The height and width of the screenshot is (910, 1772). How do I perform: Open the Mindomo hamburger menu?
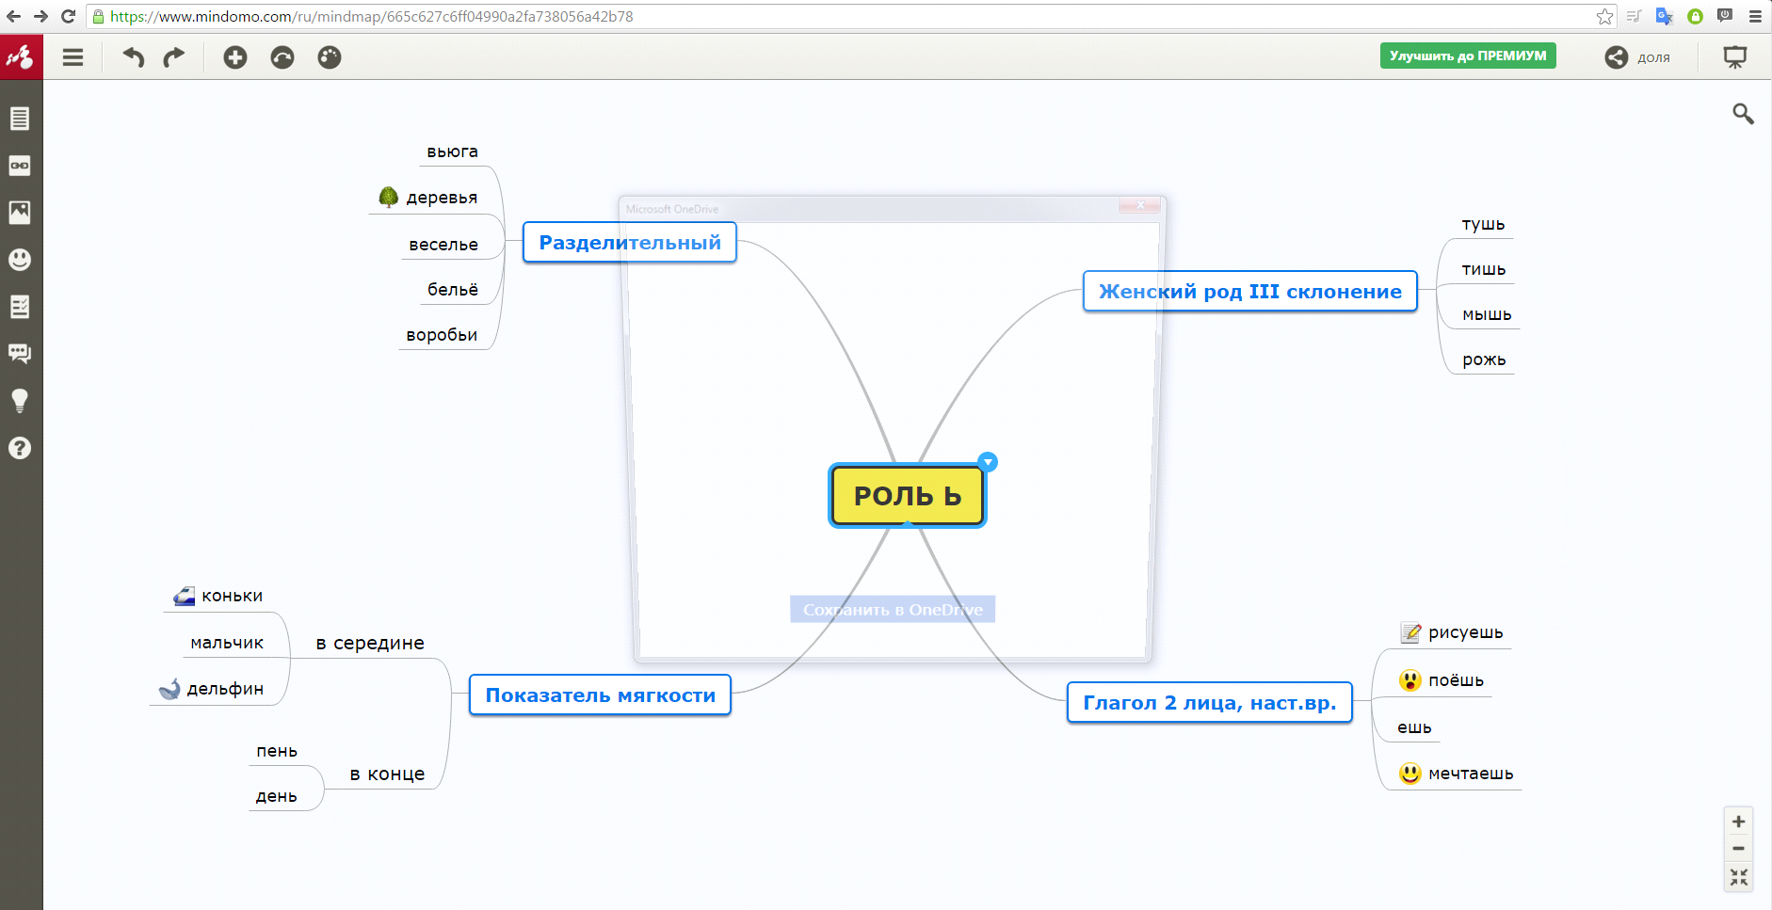point(72,57)
